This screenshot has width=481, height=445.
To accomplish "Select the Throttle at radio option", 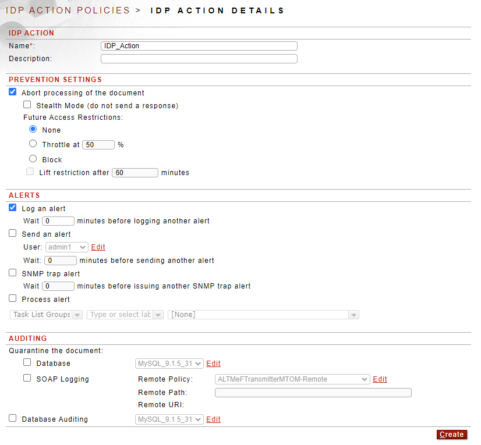I will [33, 144].
